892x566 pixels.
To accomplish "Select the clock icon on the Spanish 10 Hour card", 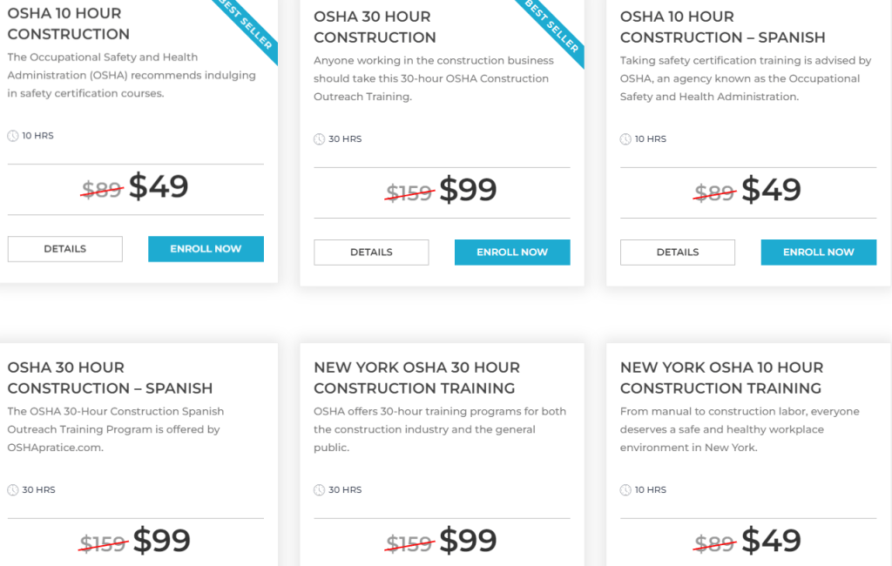I will click(625, 138).
